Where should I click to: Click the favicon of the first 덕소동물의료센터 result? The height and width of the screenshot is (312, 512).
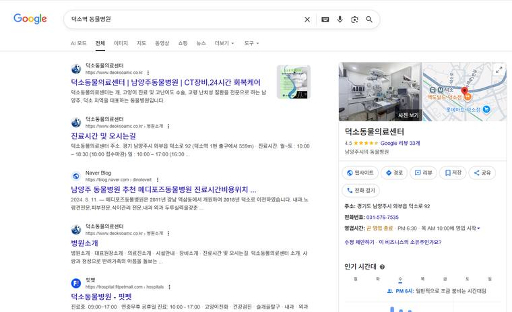(76, 69)
